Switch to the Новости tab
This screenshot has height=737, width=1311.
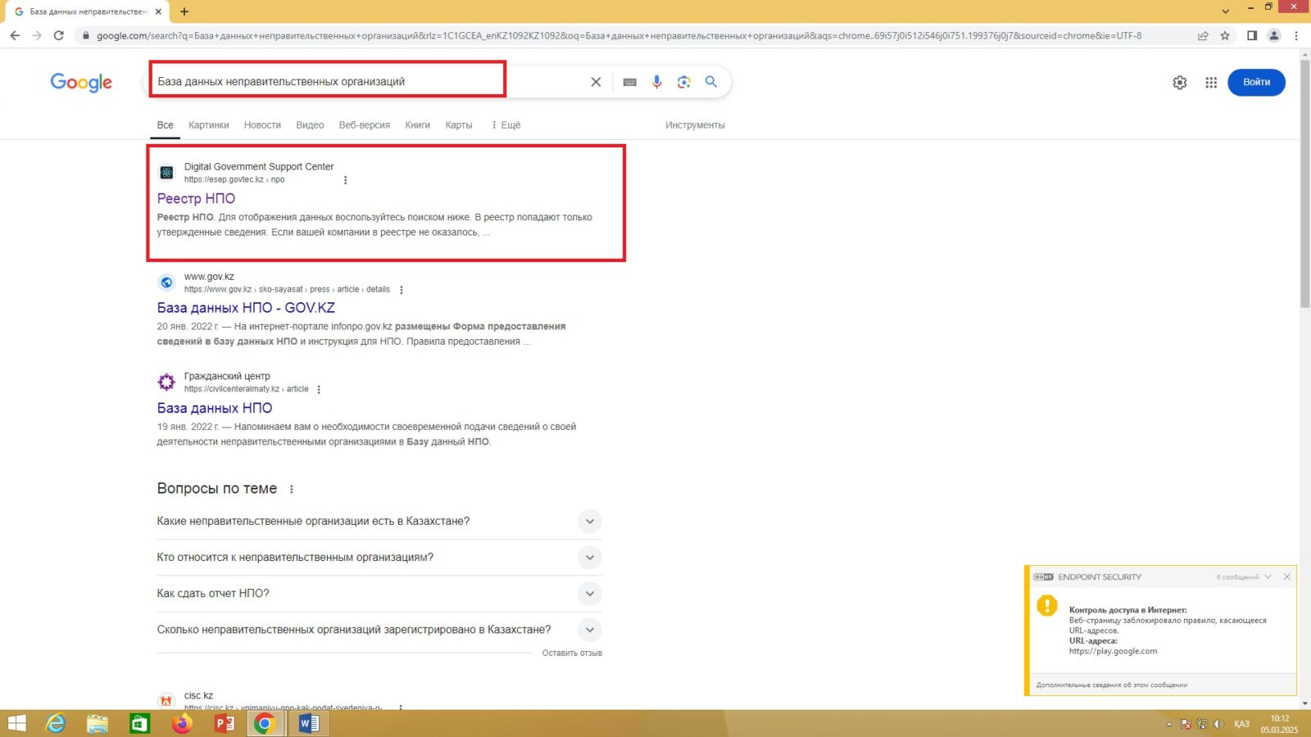262,125
